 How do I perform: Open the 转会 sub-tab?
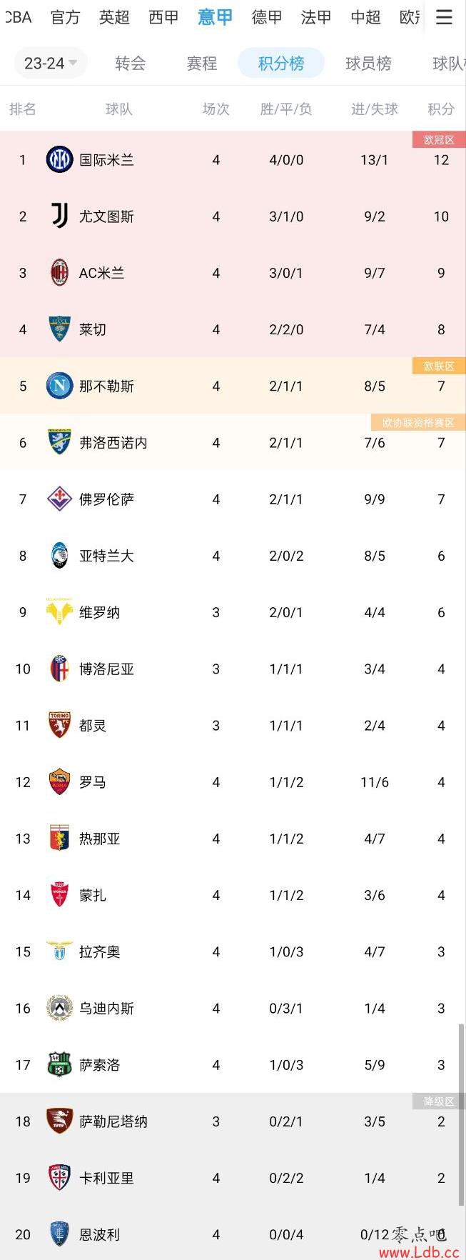coord(131,64)
